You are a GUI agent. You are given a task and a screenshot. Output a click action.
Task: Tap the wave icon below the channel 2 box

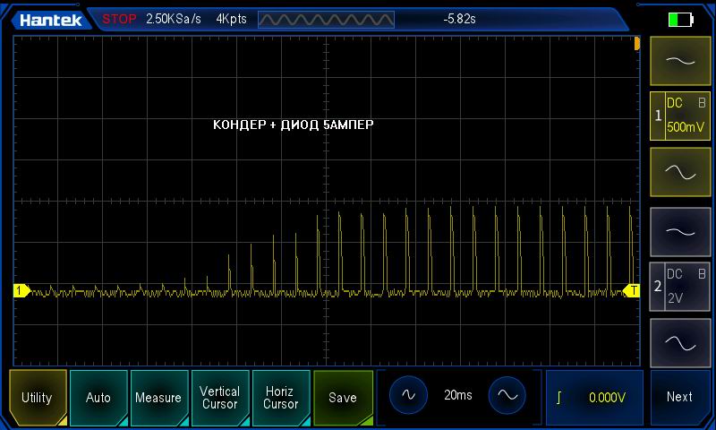tap(680, 343)
